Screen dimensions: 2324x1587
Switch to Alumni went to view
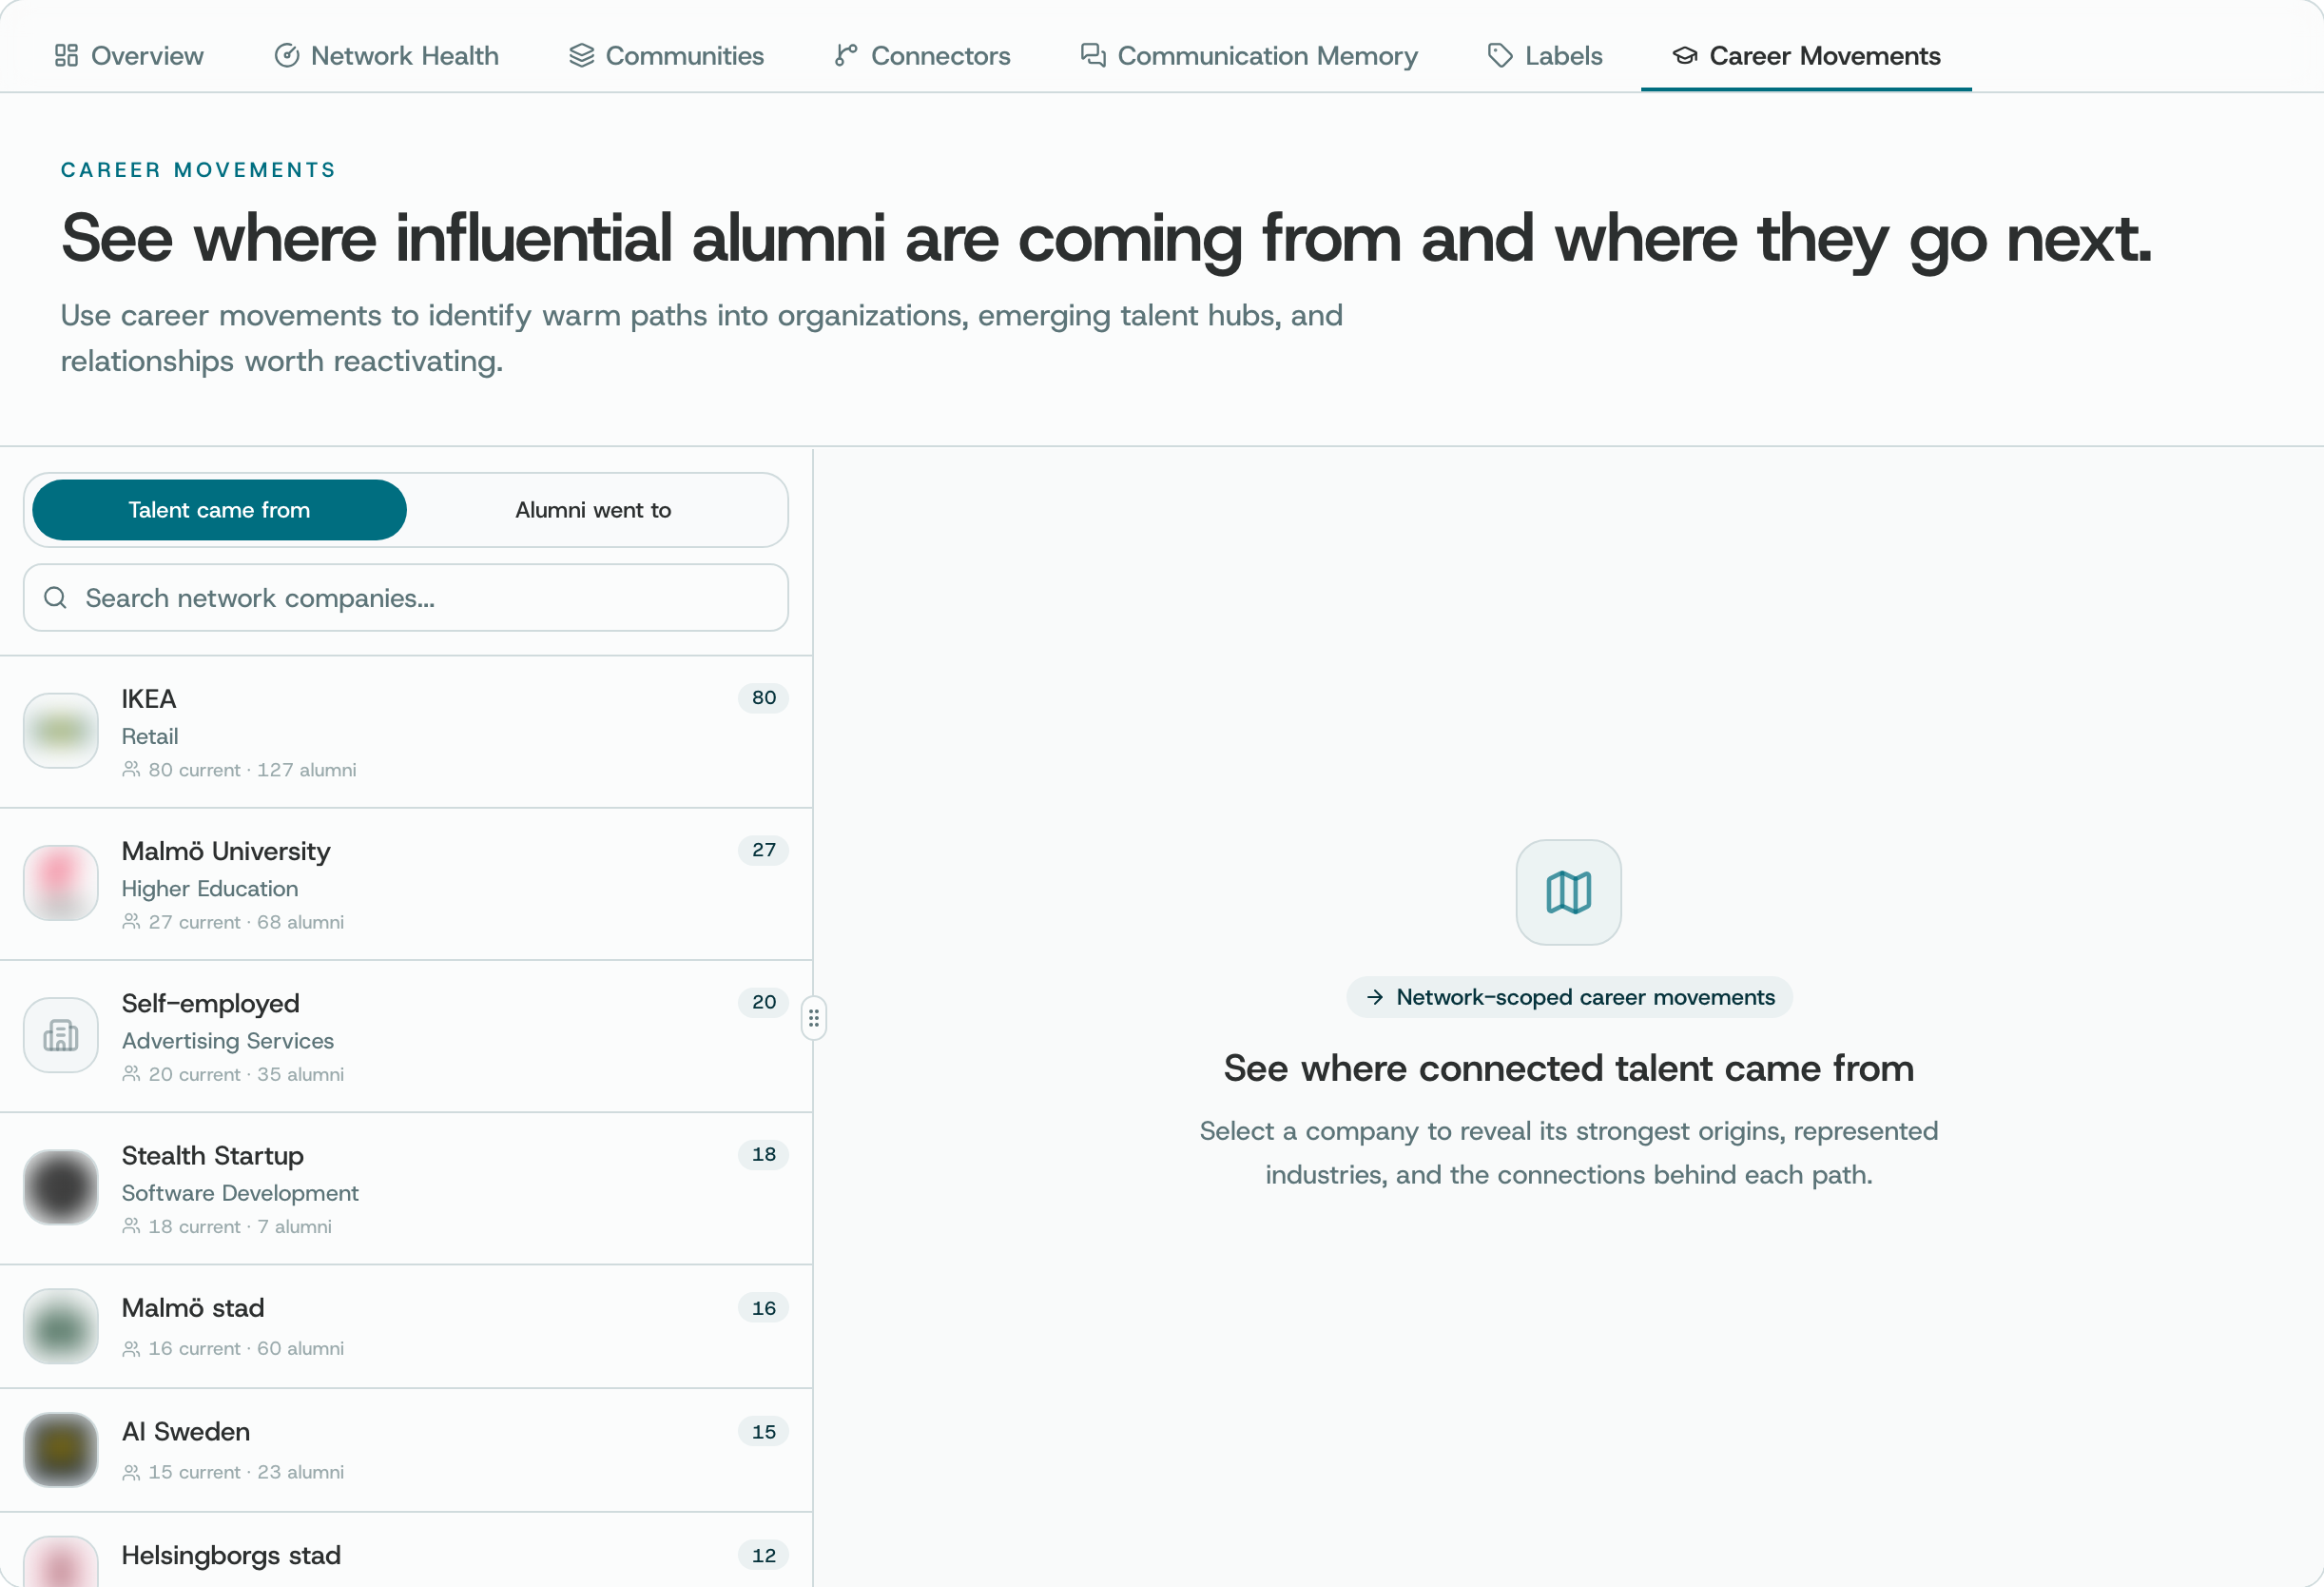point(593,510)
